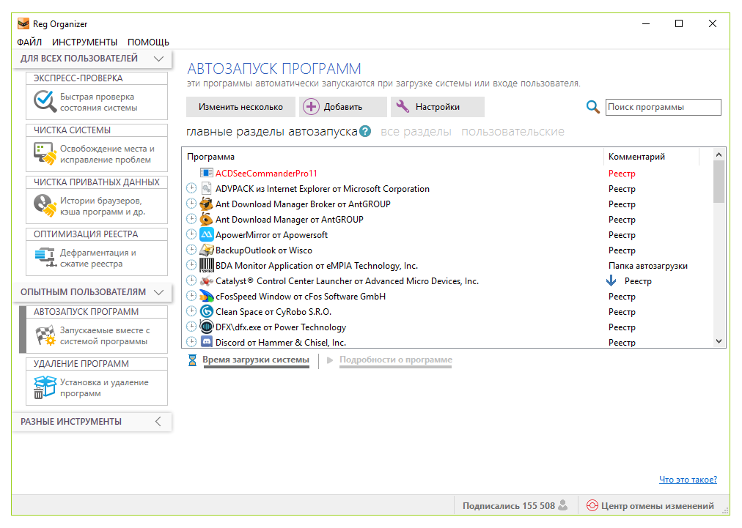Click the purple plus icon on Добавить
The height and width of the screenshot is (528, 742).
311,107
